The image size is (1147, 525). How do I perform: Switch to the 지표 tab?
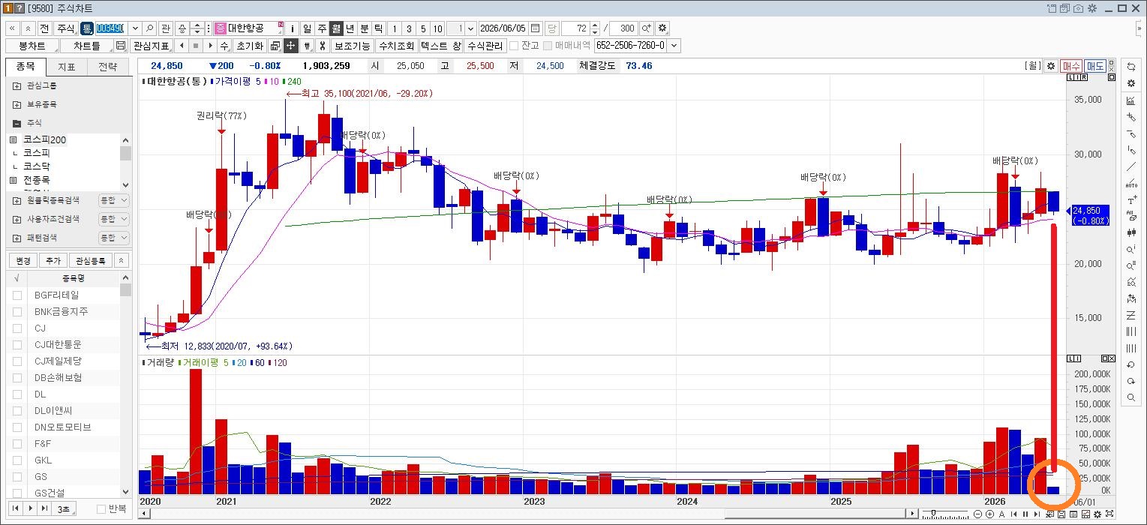point(67,67)
